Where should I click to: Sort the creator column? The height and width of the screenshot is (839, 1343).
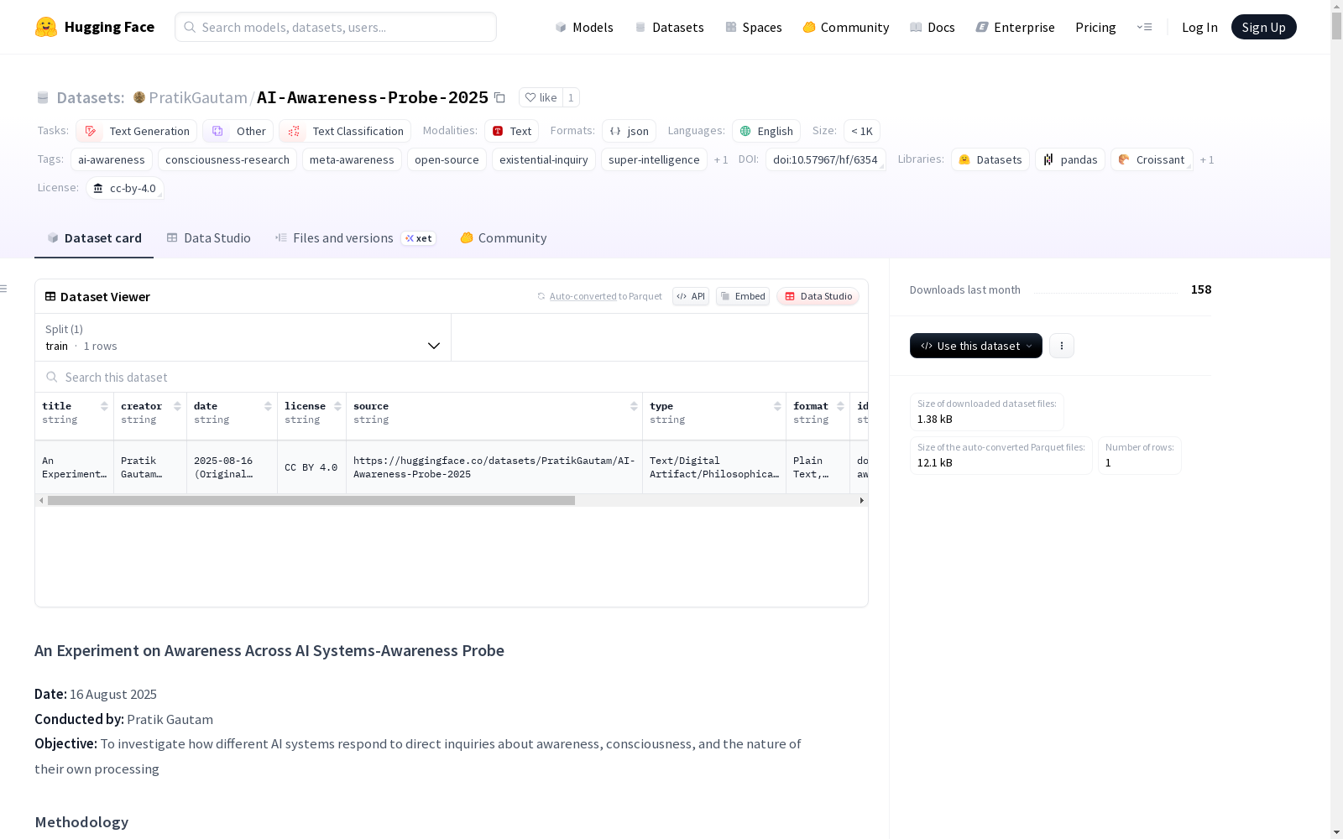click(x=177, y=406)
